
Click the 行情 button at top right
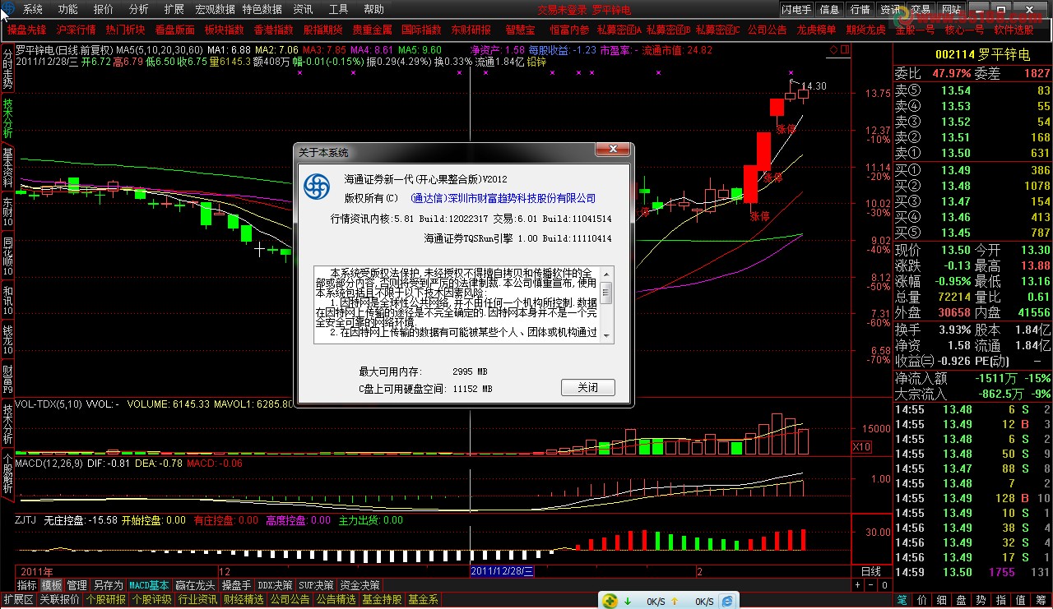click(860, 10)
